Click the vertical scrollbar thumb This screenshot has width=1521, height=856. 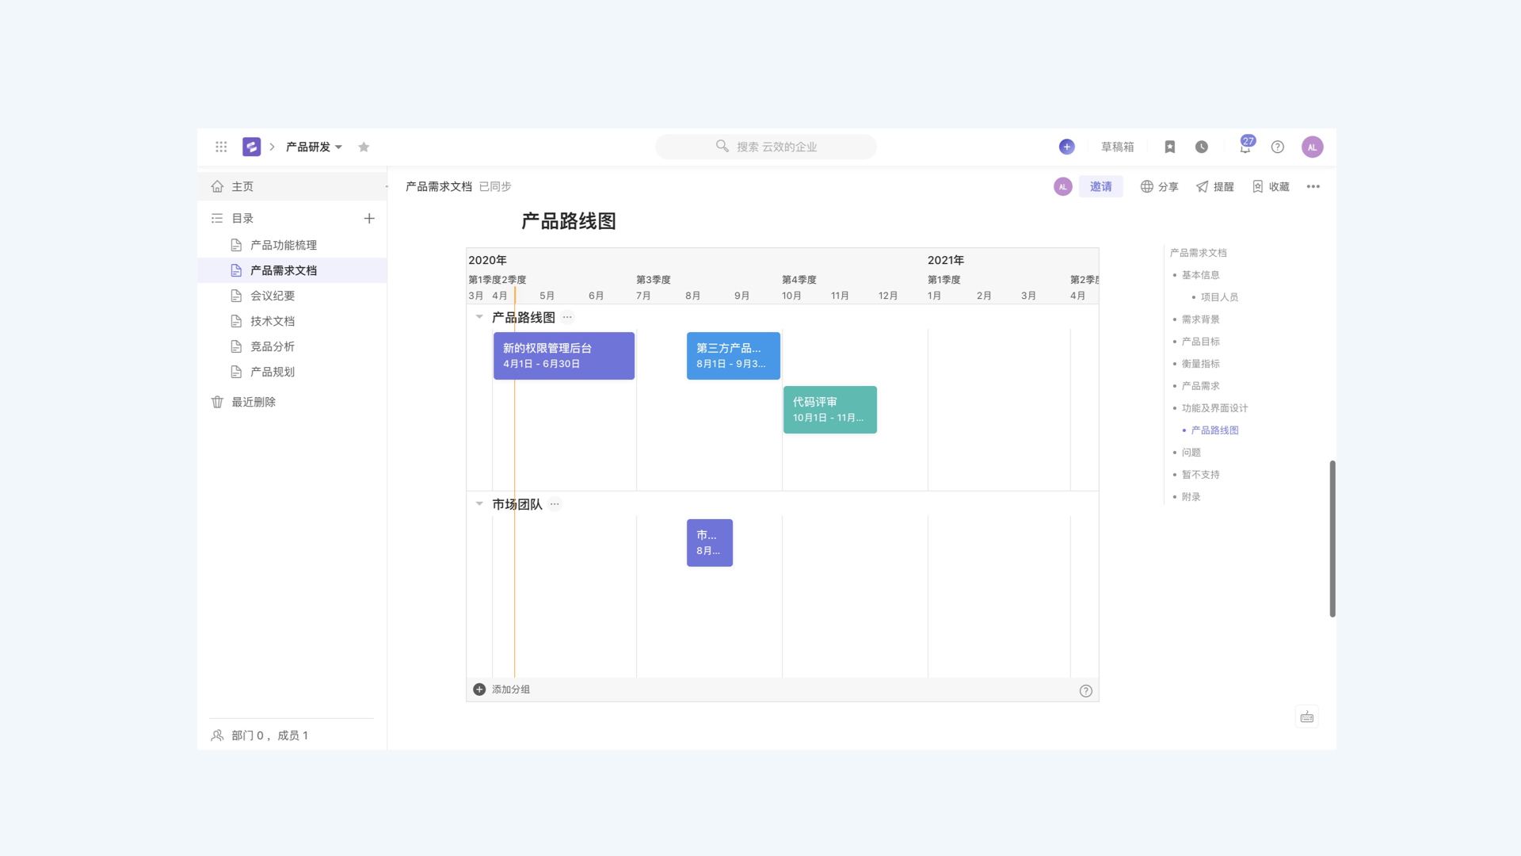[x=1332, y=538]
